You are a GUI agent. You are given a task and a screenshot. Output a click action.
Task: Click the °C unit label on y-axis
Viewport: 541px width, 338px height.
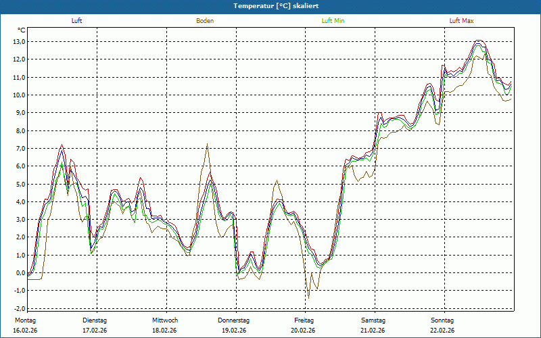click(x=22, y=30)
